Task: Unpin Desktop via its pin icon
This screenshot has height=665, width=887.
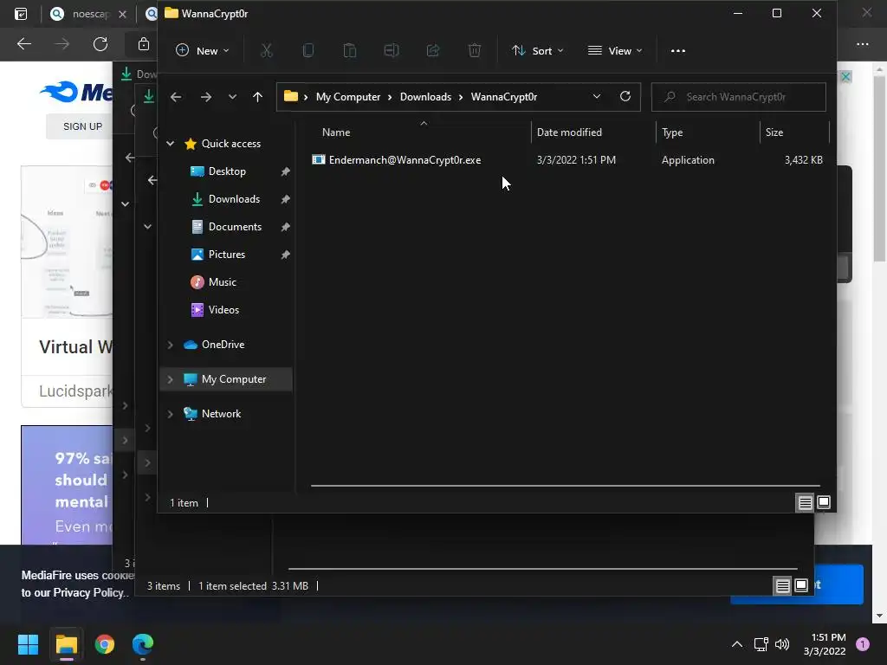Action: (285, 171)
